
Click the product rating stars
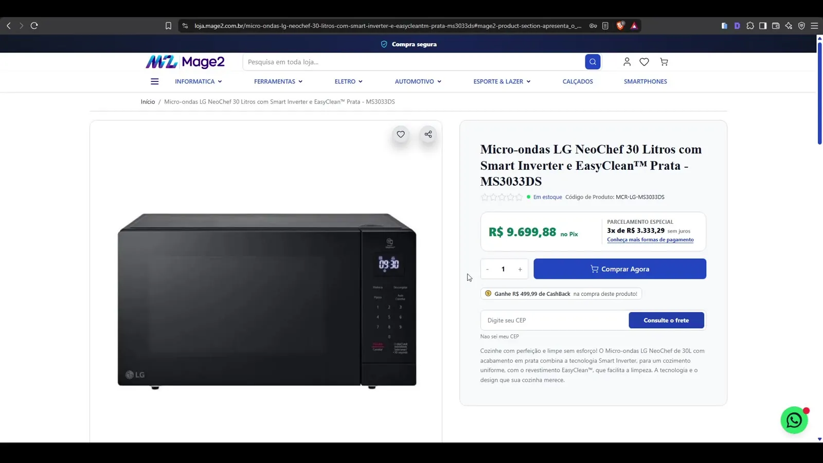click(x=502, y=197)
